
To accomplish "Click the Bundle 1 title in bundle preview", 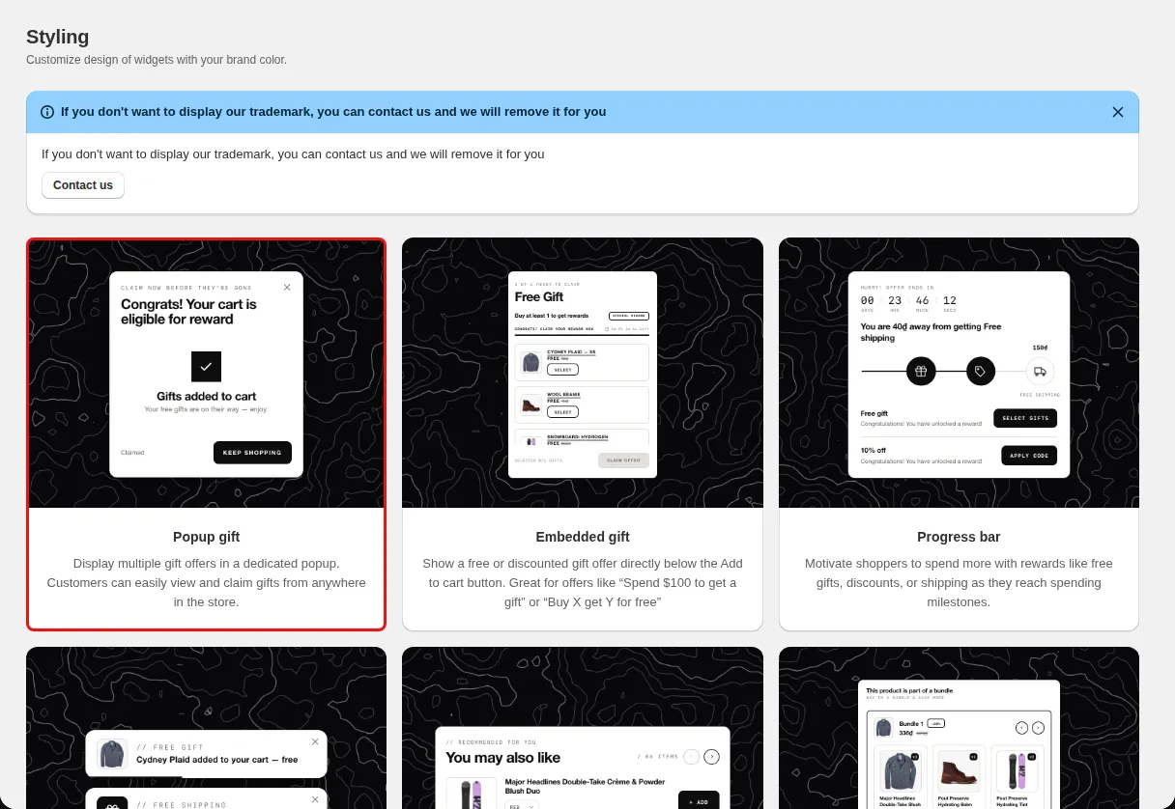I will click(910, 723).
